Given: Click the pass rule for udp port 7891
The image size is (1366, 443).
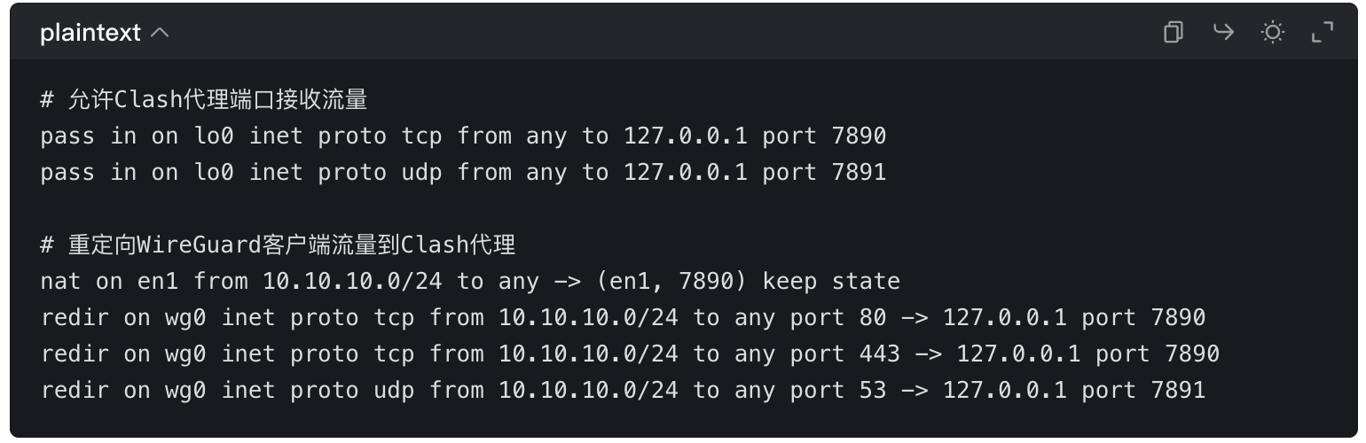Looking at the screenshot, I should (x=463, y=172).
